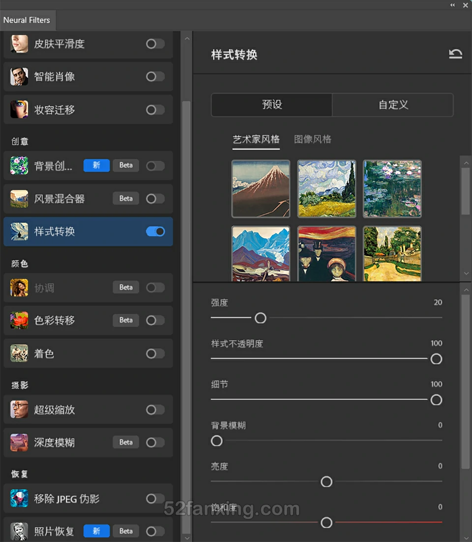Choose the Van Gogh wheat field style

coord(326,189)
